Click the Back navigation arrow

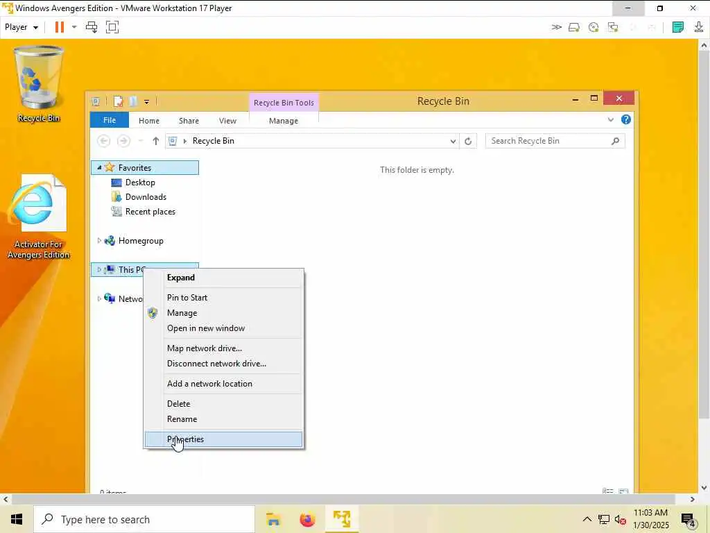(x=104, y=141)
